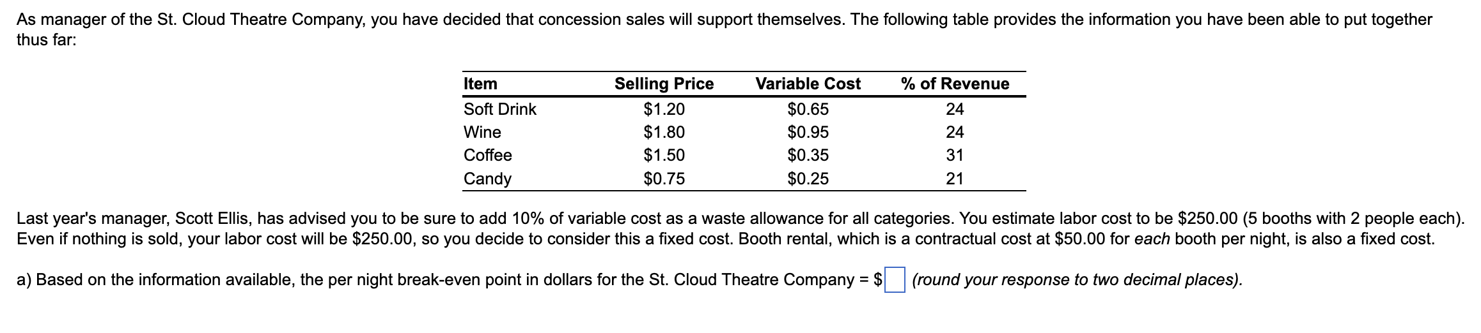The height and width of the screenshot is (333, 1481).
Task: Click the $1.20 soft drink selling price
Action: point(664,109)
